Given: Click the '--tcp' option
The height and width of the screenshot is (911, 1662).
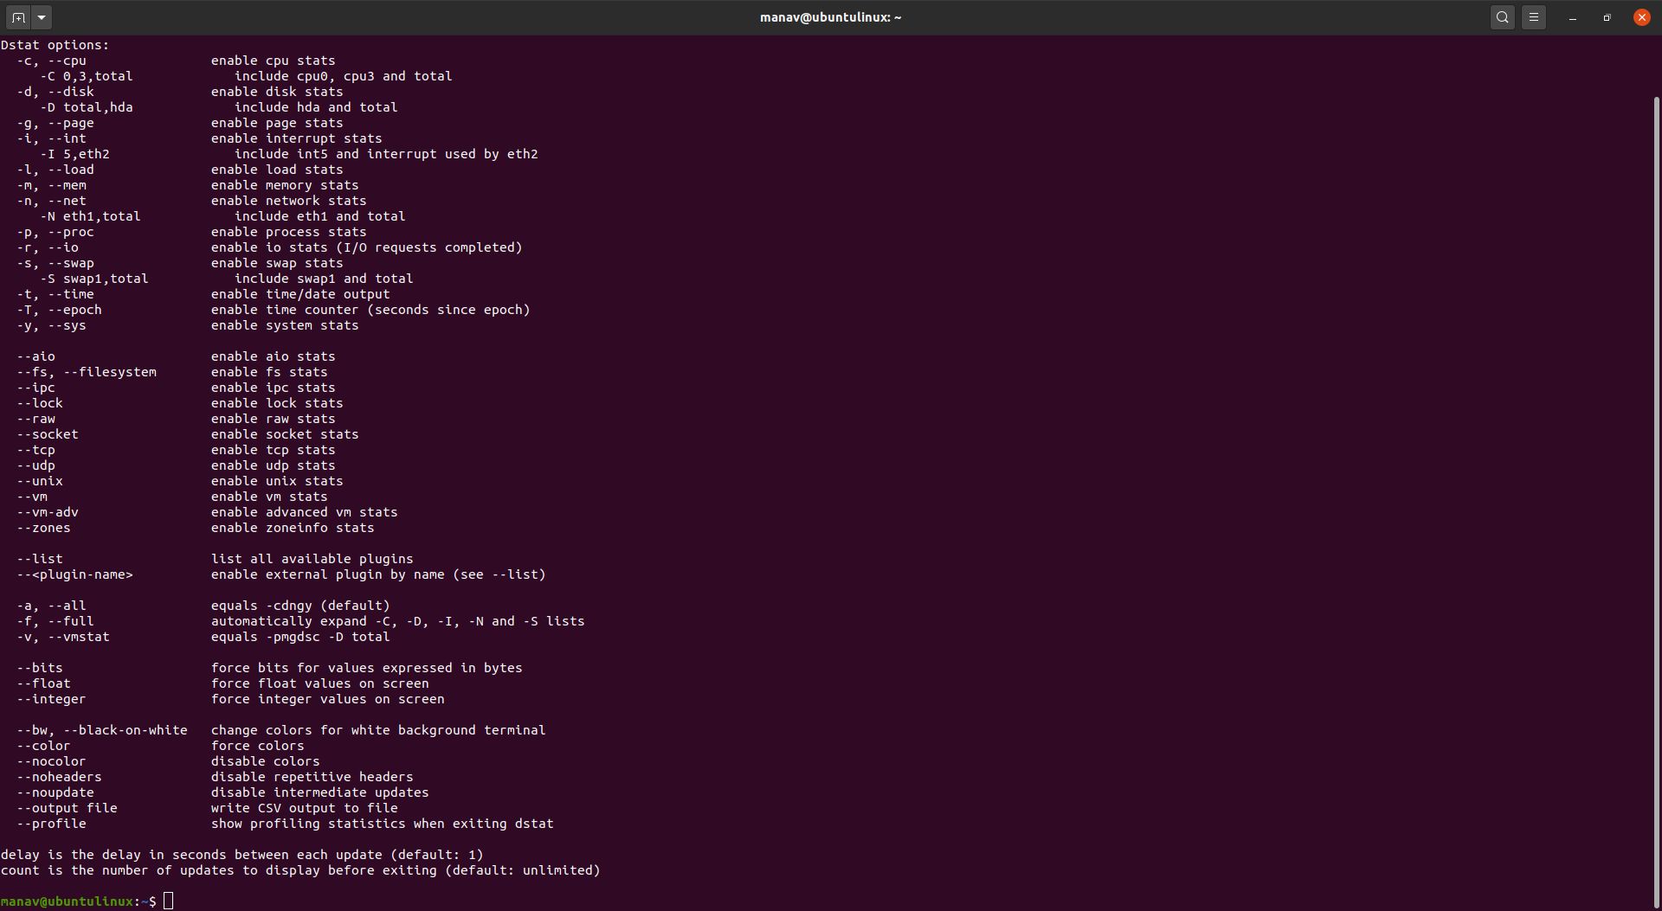Looking at the screenshot, I should coord(36,450).
